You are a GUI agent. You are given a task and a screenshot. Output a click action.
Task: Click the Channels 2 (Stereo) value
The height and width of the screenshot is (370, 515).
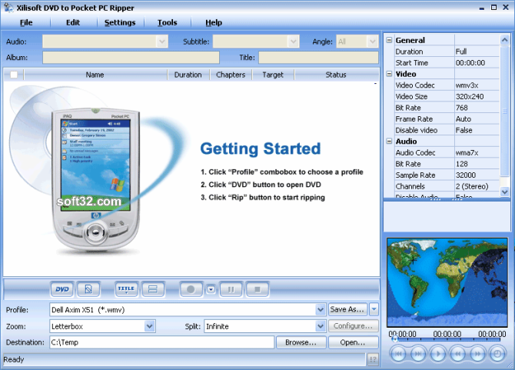(477, 186)
